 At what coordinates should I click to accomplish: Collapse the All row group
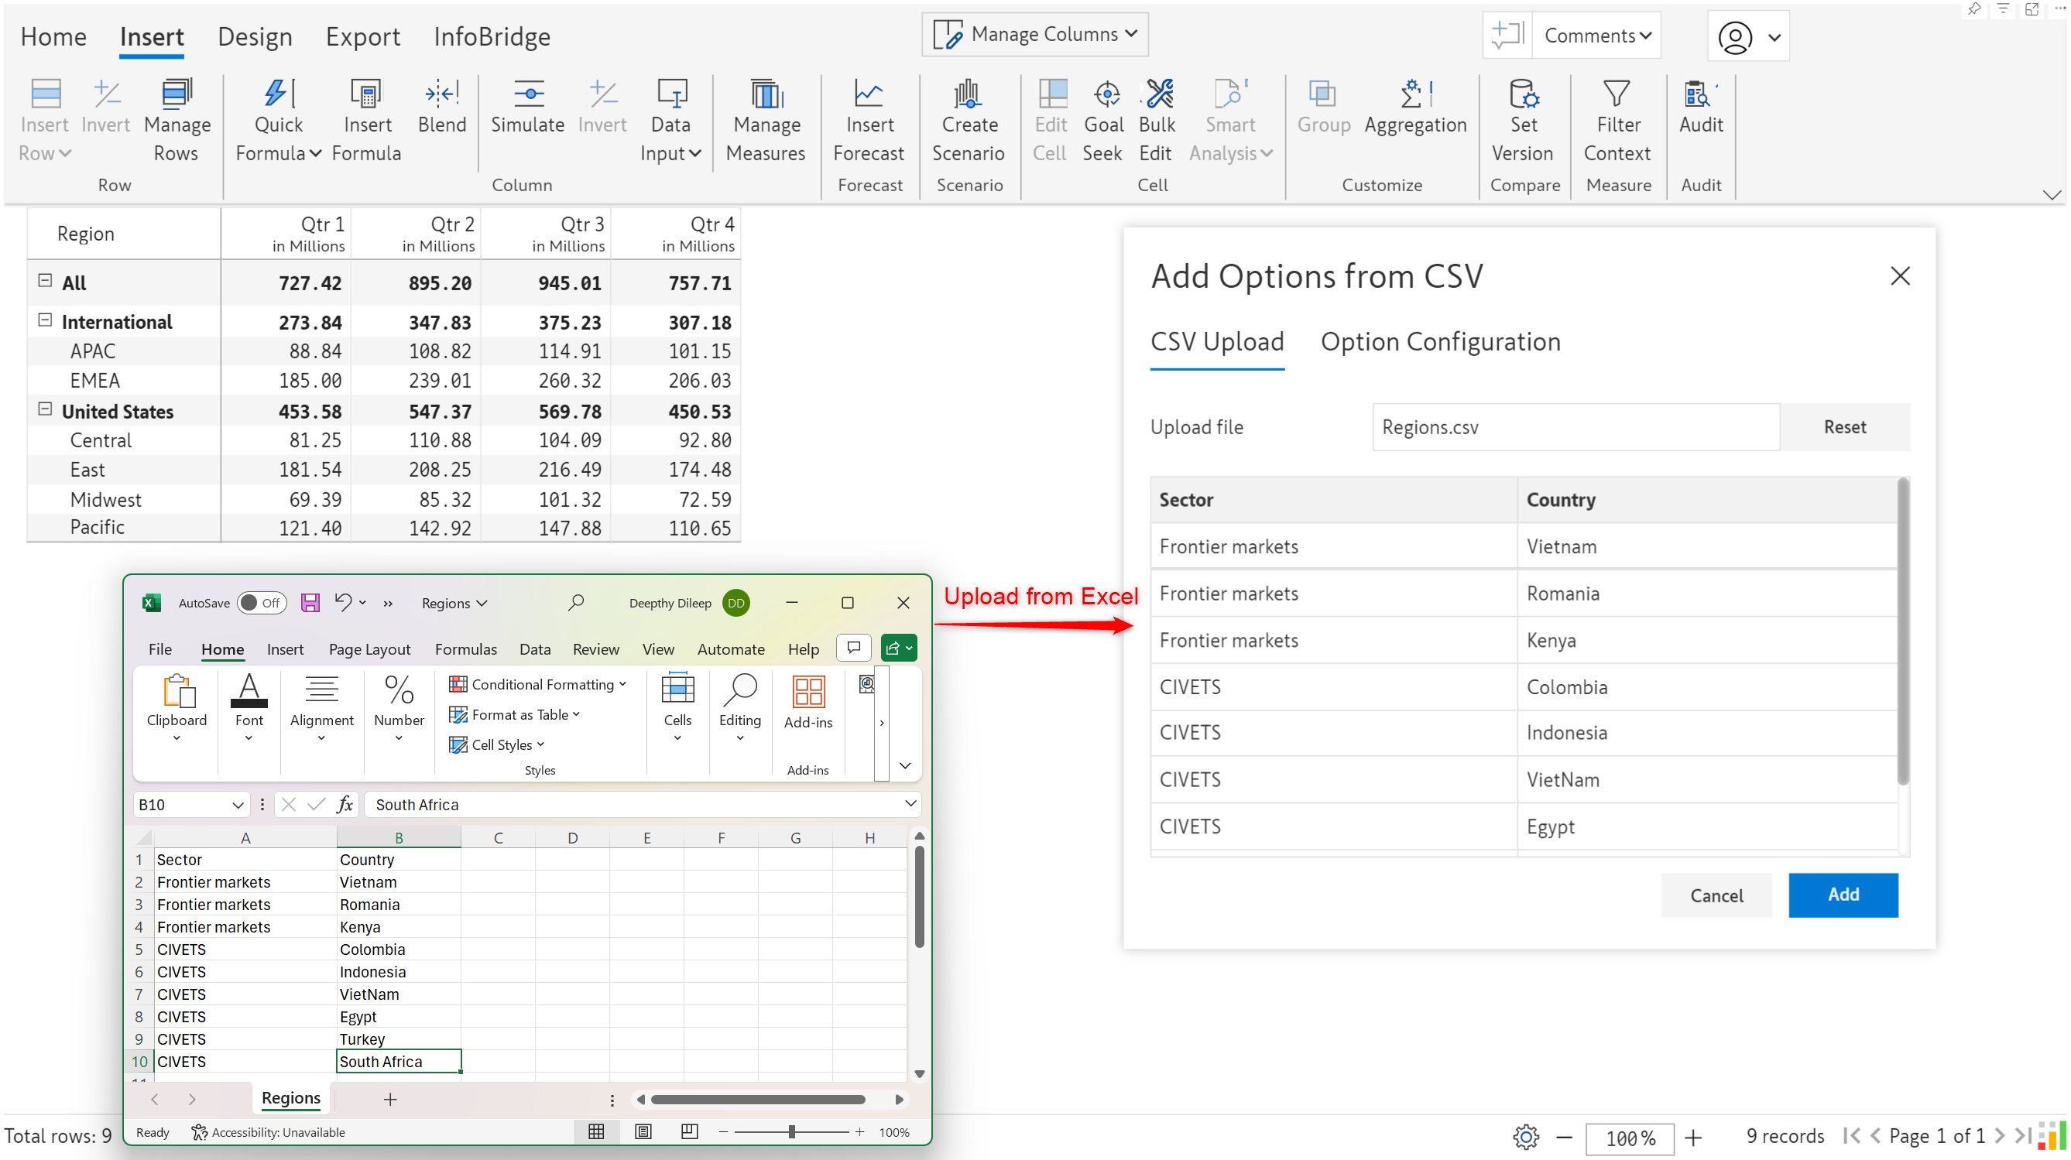[x=45, y=281]
